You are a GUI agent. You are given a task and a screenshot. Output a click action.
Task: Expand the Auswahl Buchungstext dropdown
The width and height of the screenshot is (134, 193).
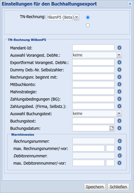pos(119,113)
